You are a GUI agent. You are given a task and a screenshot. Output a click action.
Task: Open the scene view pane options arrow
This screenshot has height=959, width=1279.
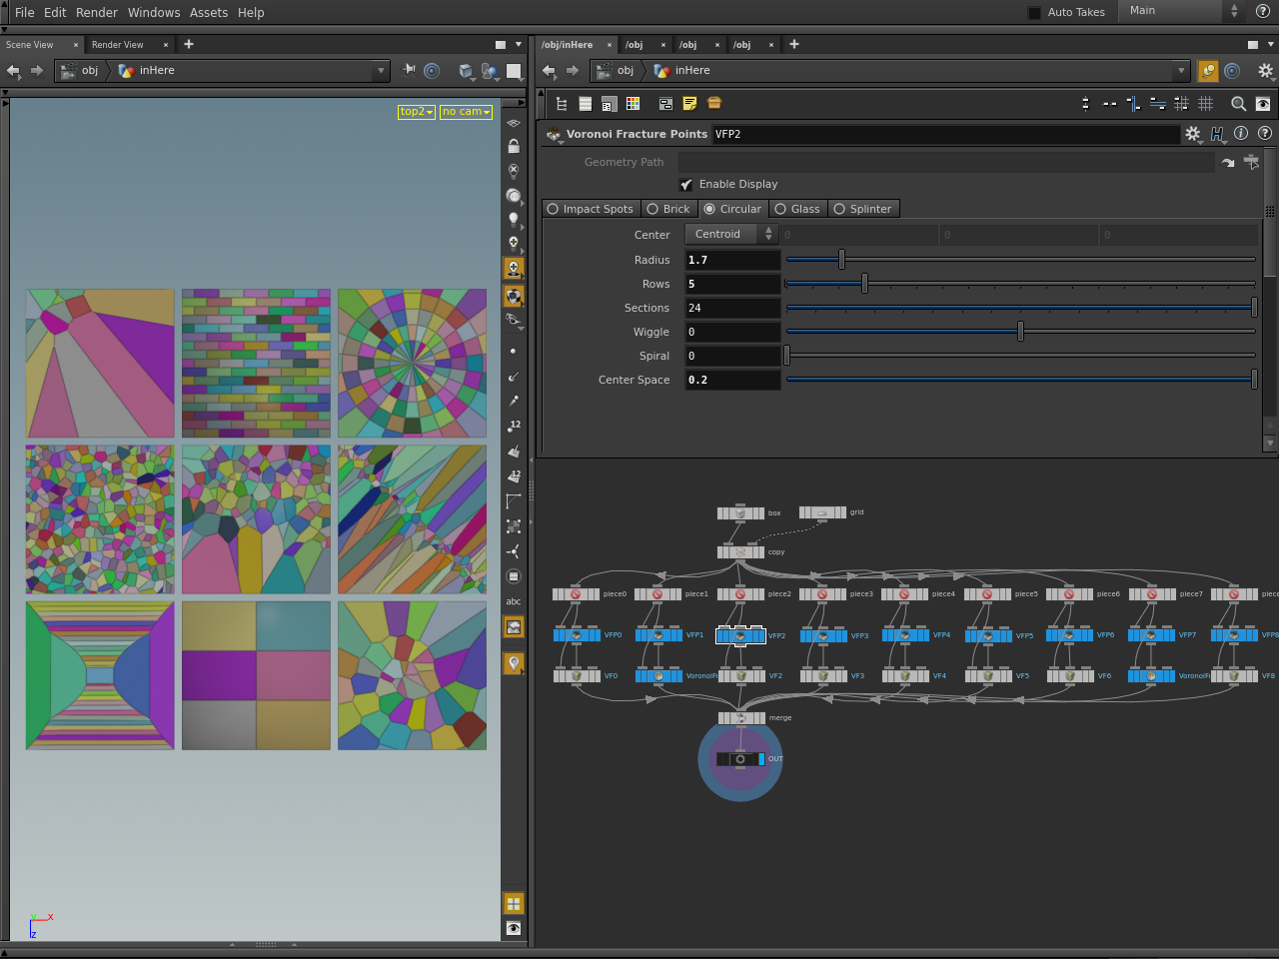(519, 44)
